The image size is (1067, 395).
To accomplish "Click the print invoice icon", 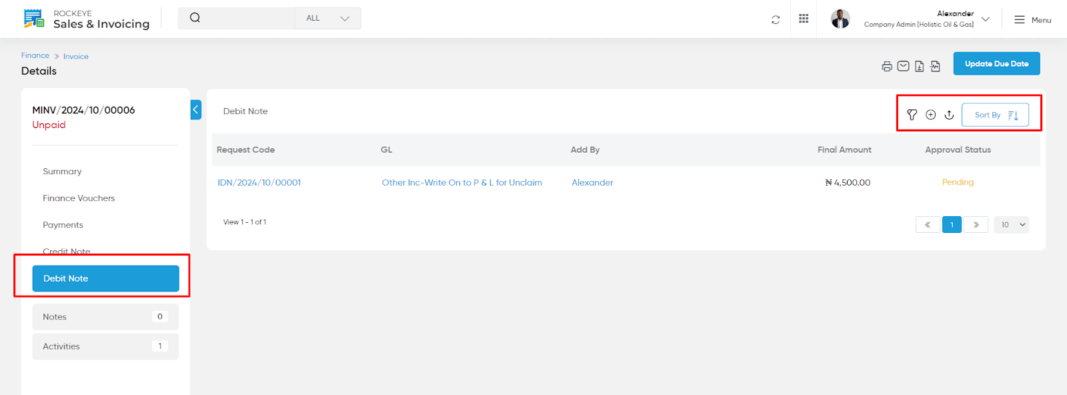I will click(x=887, y=66).
